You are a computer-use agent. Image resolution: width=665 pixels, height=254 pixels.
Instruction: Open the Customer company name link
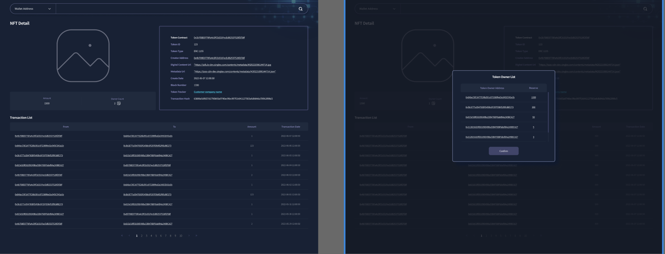coord(208,92)
